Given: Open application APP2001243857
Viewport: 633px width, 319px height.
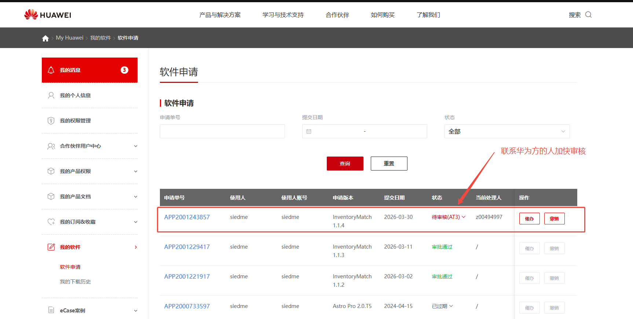Looking at the screenshot, I should pos(187,217).
